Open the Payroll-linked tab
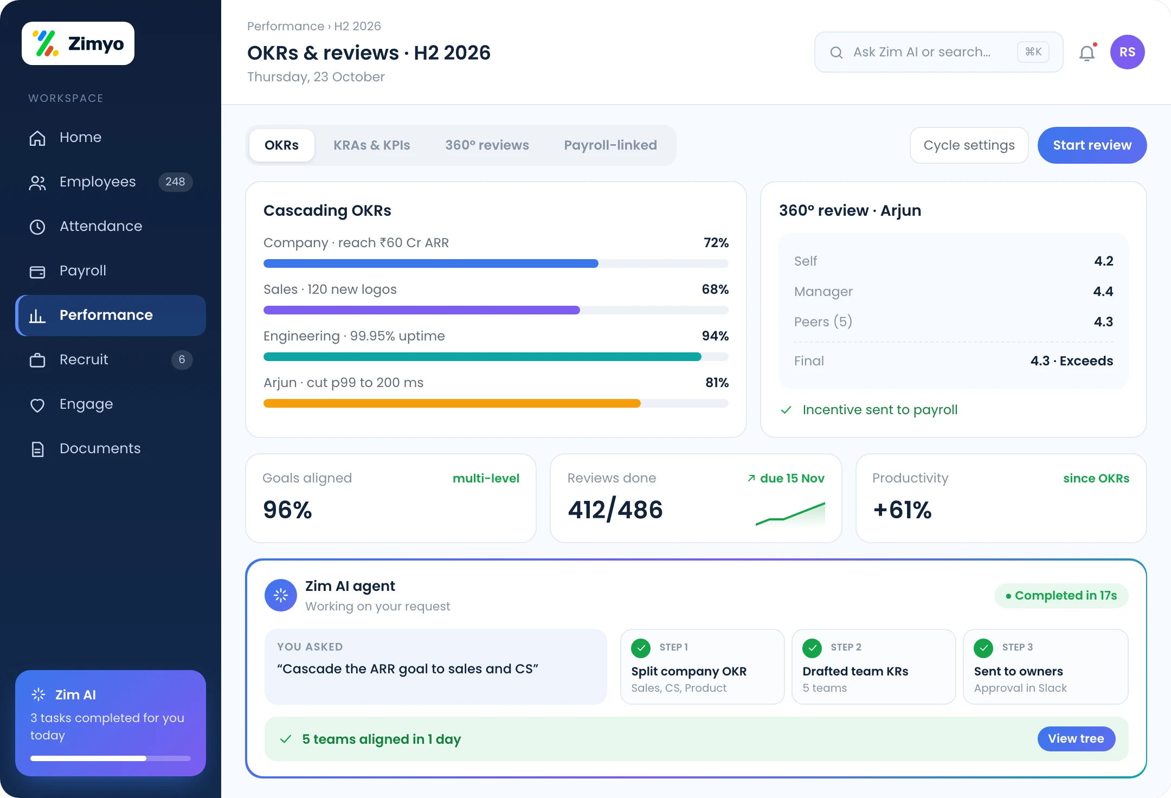The height and width of the screenshot is (798, 1171). (610, 145)
